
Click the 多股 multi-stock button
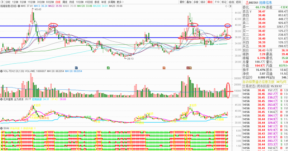pos(196,2)
